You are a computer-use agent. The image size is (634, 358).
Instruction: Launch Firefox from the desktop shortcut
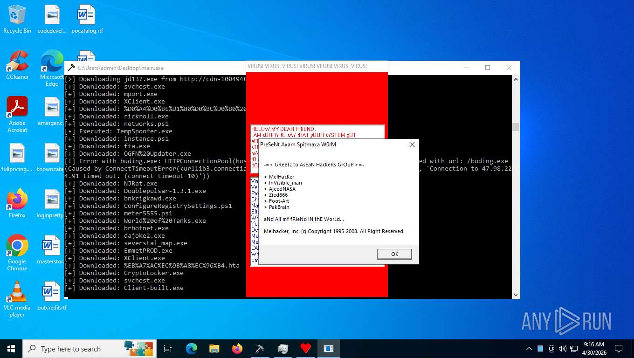[x=17, y=204]
